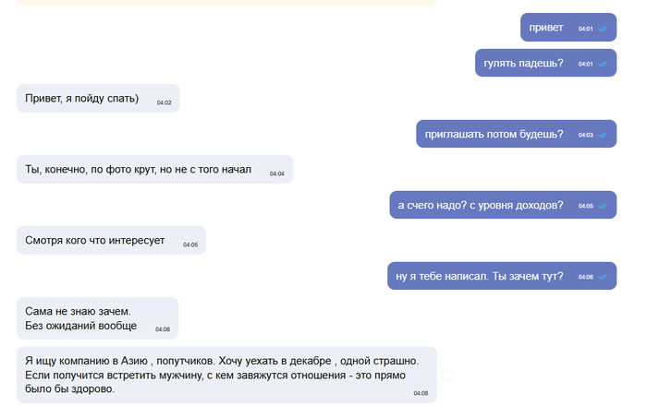Click the text "Сама не знаю зачем."
Image resolution: width=647 pixels, height=406 pixels.
point(78,311)
